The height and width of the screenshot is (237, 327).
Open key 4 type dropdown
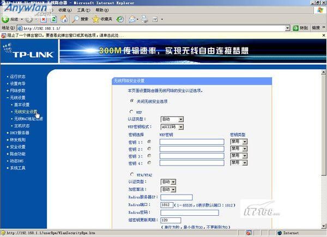(239, 162)
